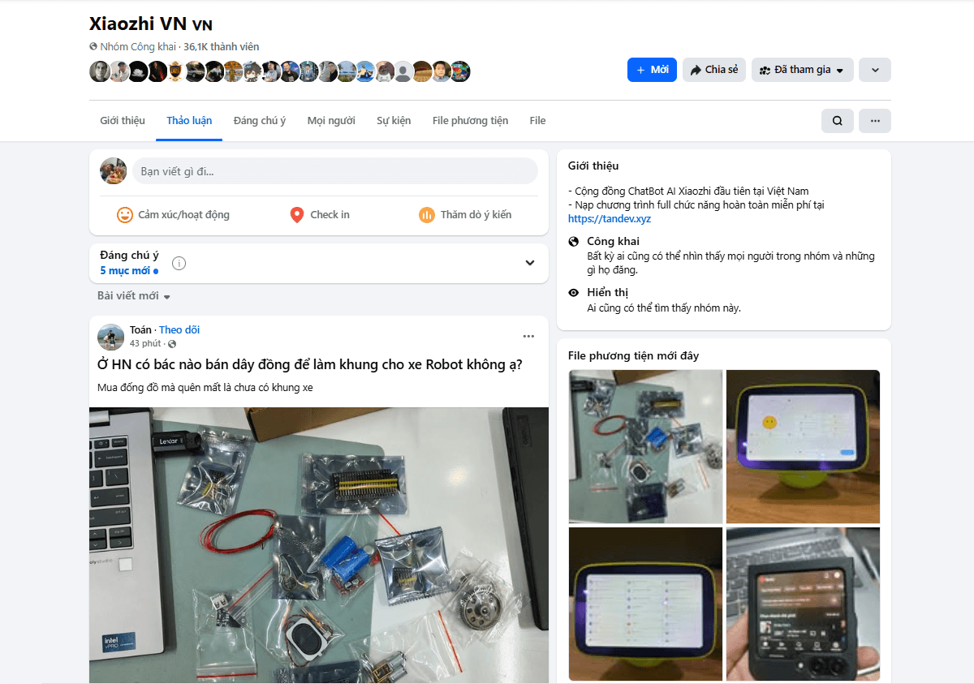Image resolution: width=974 pixels, height=684 pixels.
Task: Switch to the Đáng chú ý tab
Action: 260,121
